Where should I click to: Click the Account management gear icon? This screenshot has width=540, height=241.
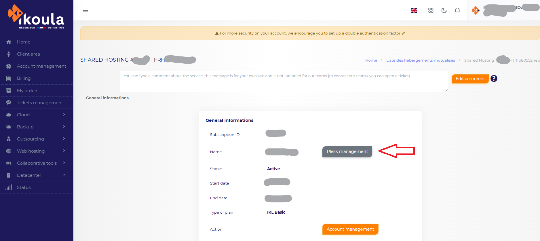pos(9,66)
